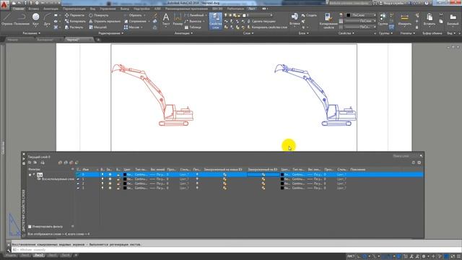Open the Аннотации ribbon tab
The height and width of the screenshot is (260, 462).
coord(51,9)
